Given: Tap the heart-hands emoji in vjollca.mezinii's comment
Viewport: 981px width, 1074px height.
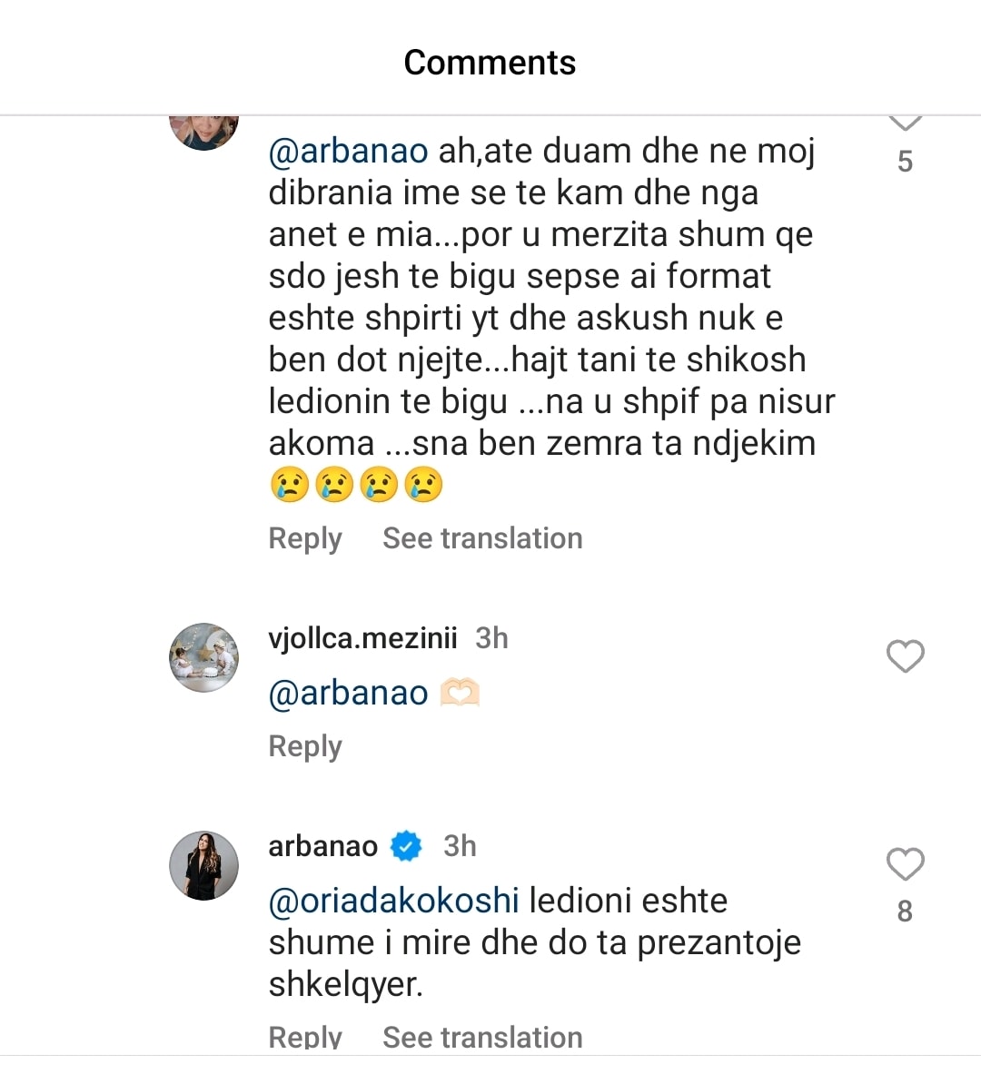Looking at the screenshot, I should click(460, 694).
